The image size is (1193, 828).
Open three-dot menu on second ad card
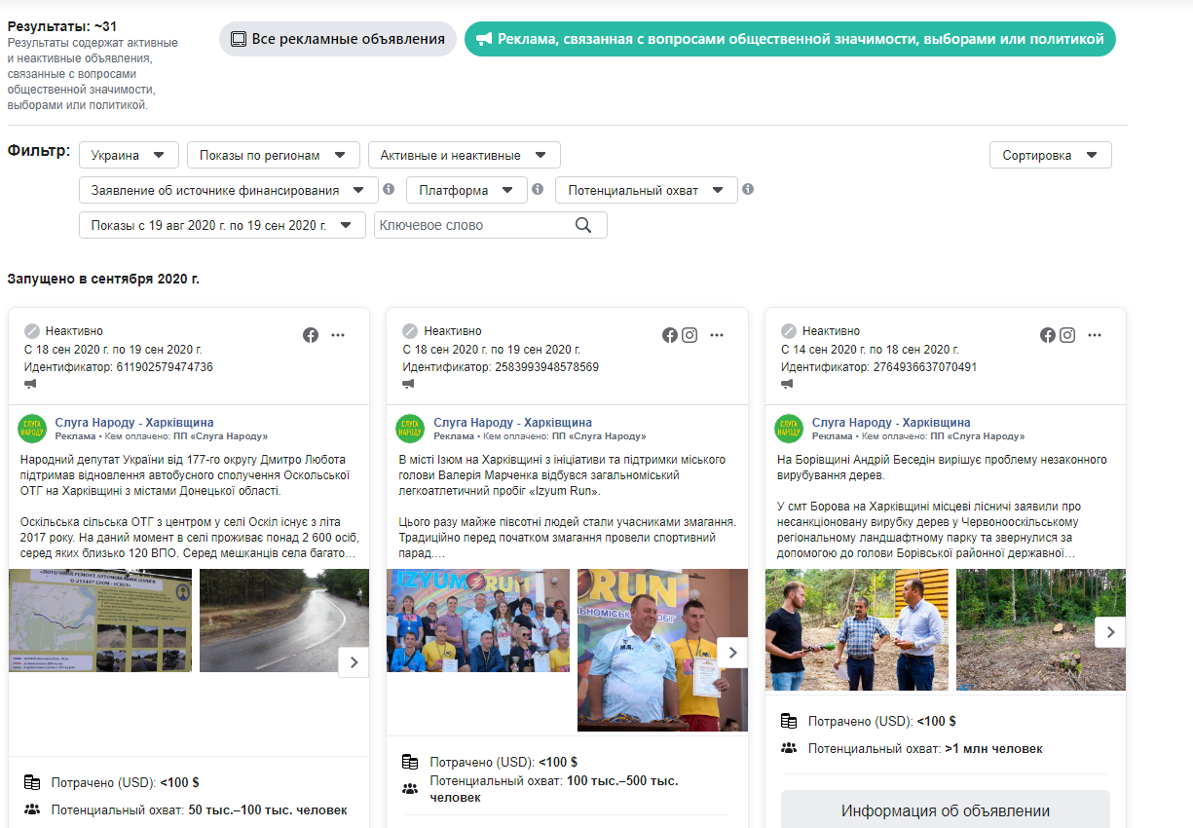tap(717, 335)
